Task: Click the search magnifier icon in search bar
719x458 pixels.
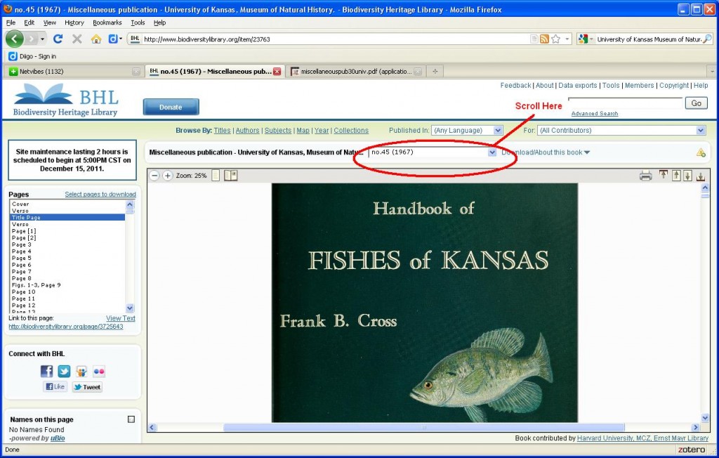Action: pos(708,39)
